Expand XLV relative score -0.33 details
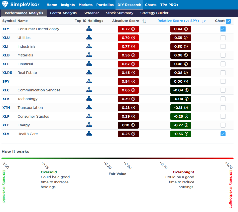This screenshot has height=212, width=238. click(181, 134)
